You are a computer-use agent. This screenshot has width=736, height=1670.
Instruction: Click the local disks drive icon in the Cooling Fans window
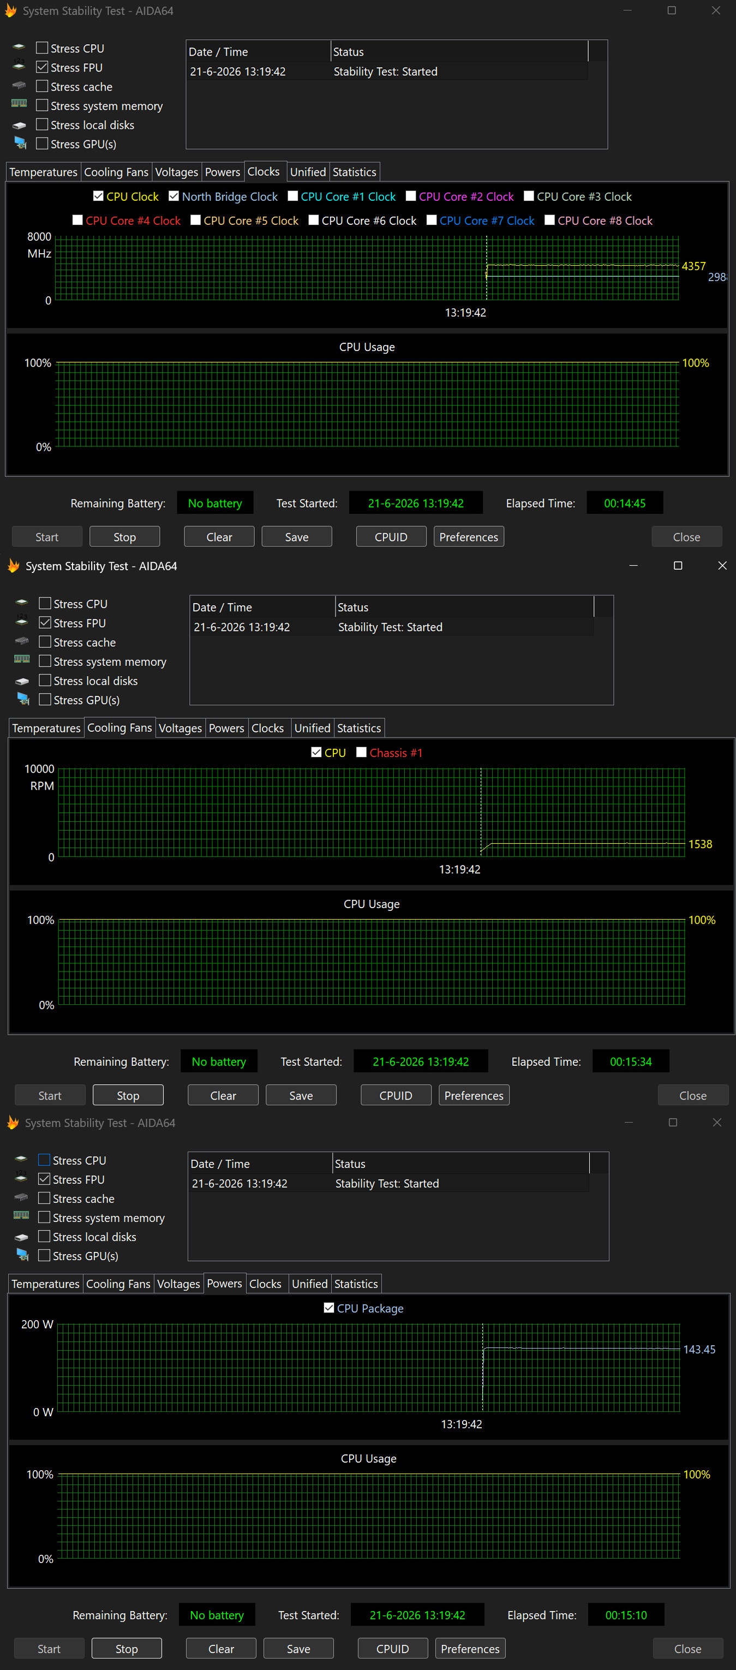pyautogui.click(x=22, y=681)
